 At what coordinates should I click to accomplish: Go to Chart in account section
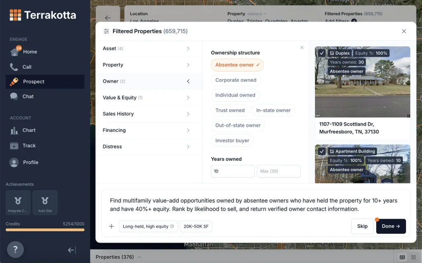(x=45, y=130)
